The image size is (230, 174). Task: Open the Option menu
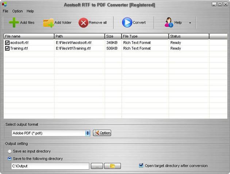pos(18,11)
